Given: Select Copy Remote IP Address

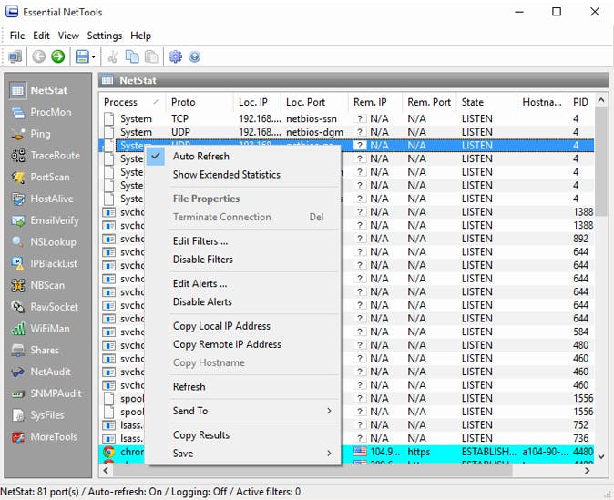Looking at the screenshot, I should click(x=243, y=344).
